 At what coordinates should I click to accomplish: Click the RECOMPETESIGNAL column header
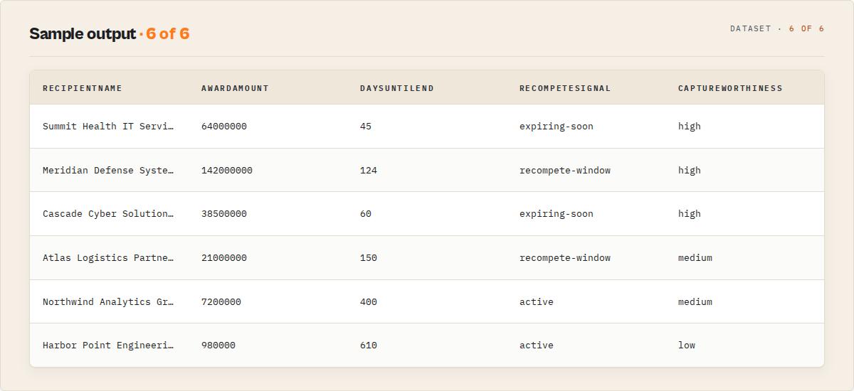pyautogui.click(x=565, y=88)
